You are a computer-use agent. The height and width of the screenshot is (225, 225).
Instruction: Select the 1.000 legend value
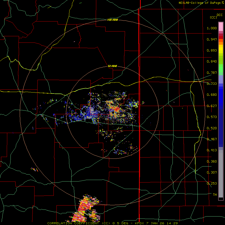pyautogui.click(x=212, y=28)
